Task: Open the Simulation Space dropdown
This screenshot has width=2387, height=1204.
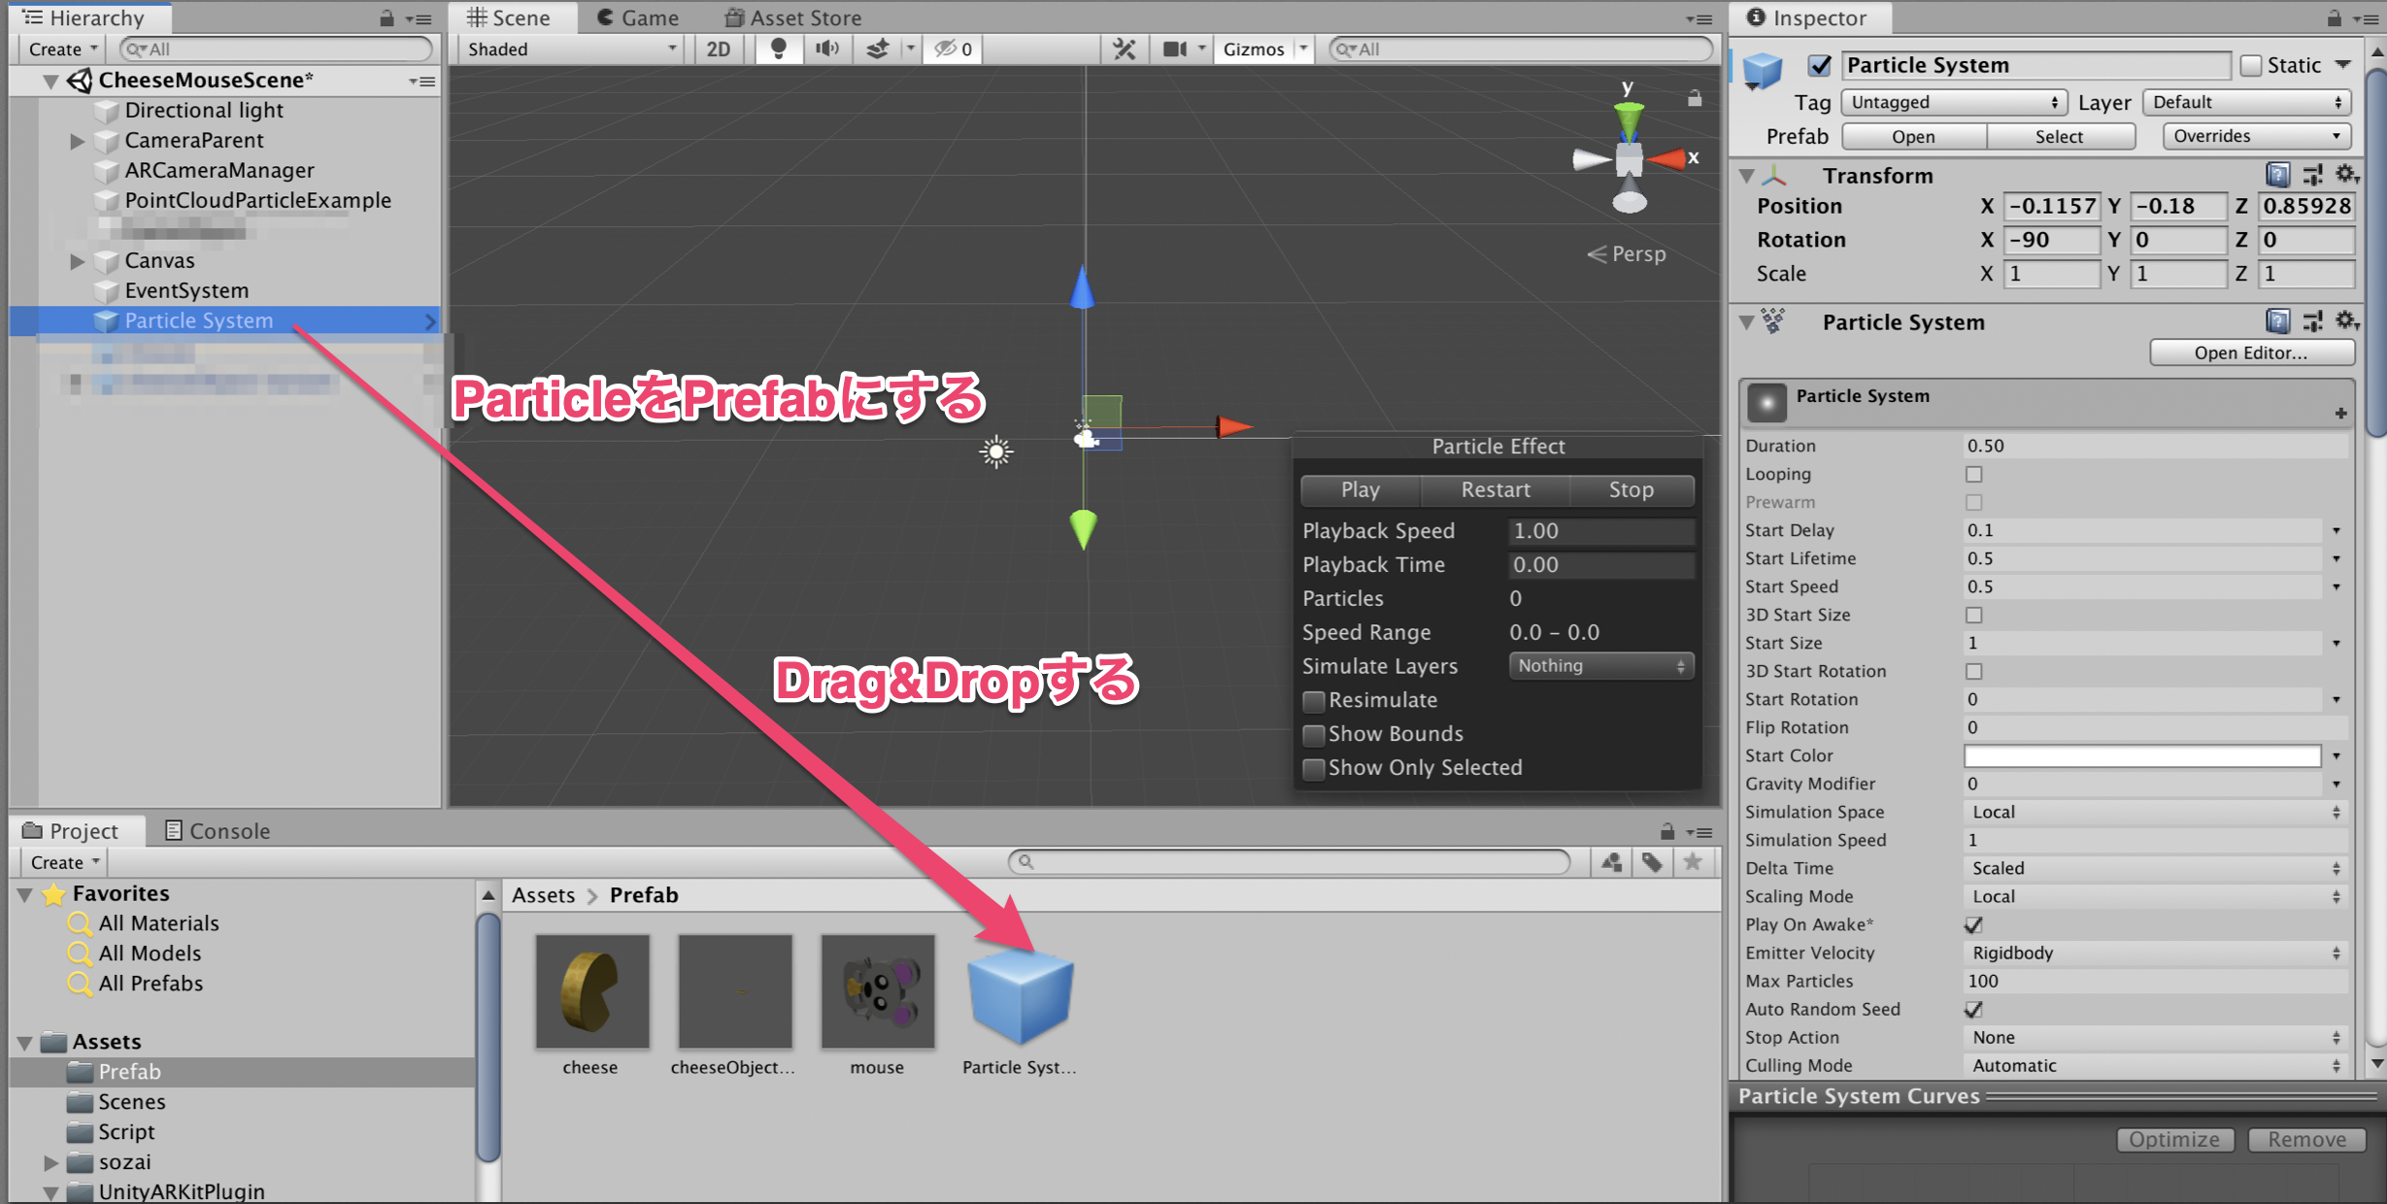Action: pyautogui.click(x=2154, y=812)
